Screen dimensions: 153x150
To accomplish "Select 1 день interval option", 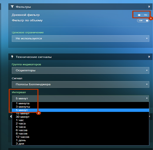I will pos(81,140).
